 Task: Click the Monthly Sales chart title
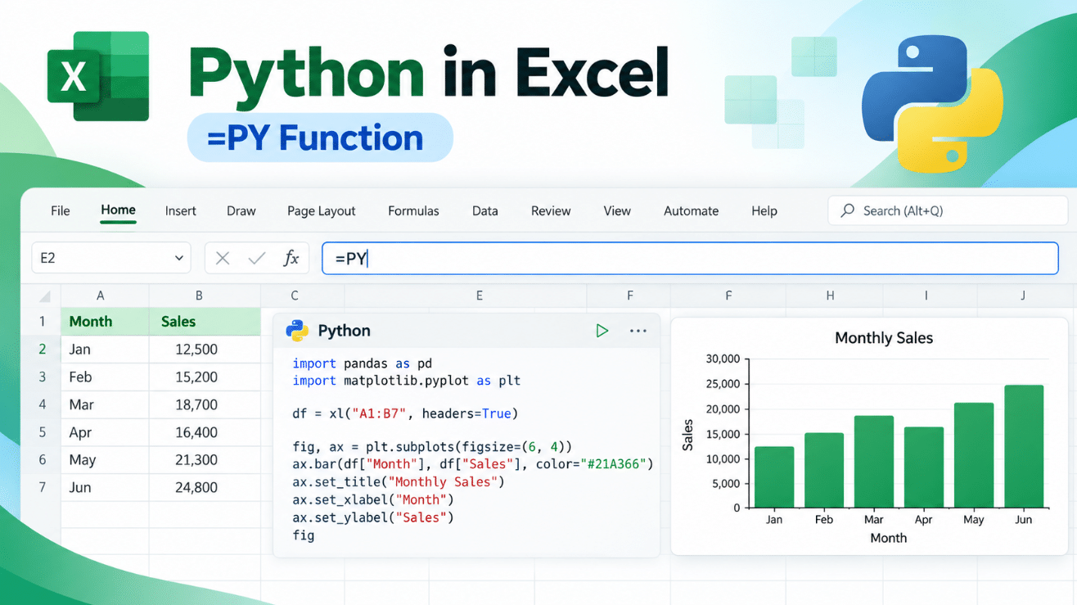coord(884,338)
